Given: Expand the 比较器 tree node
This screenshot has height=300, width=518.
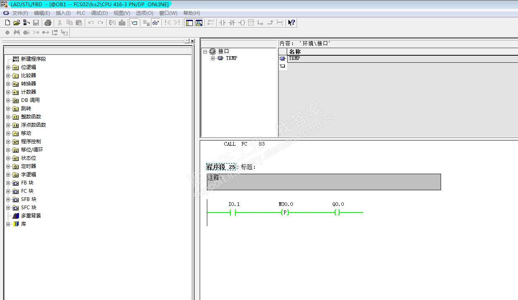Looking at the screenshot, I should tap(8, 76).
